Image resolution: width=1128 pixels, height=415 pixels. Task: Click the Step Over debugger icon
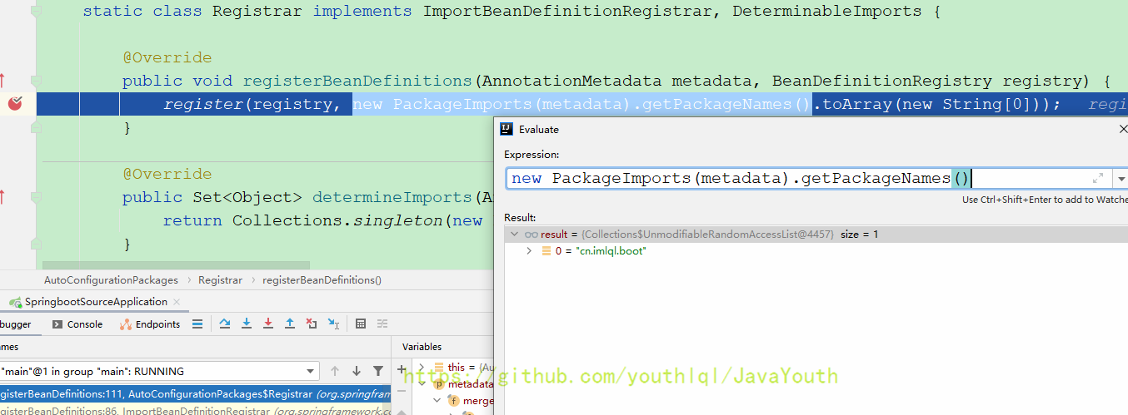click(x=225, y=324)
